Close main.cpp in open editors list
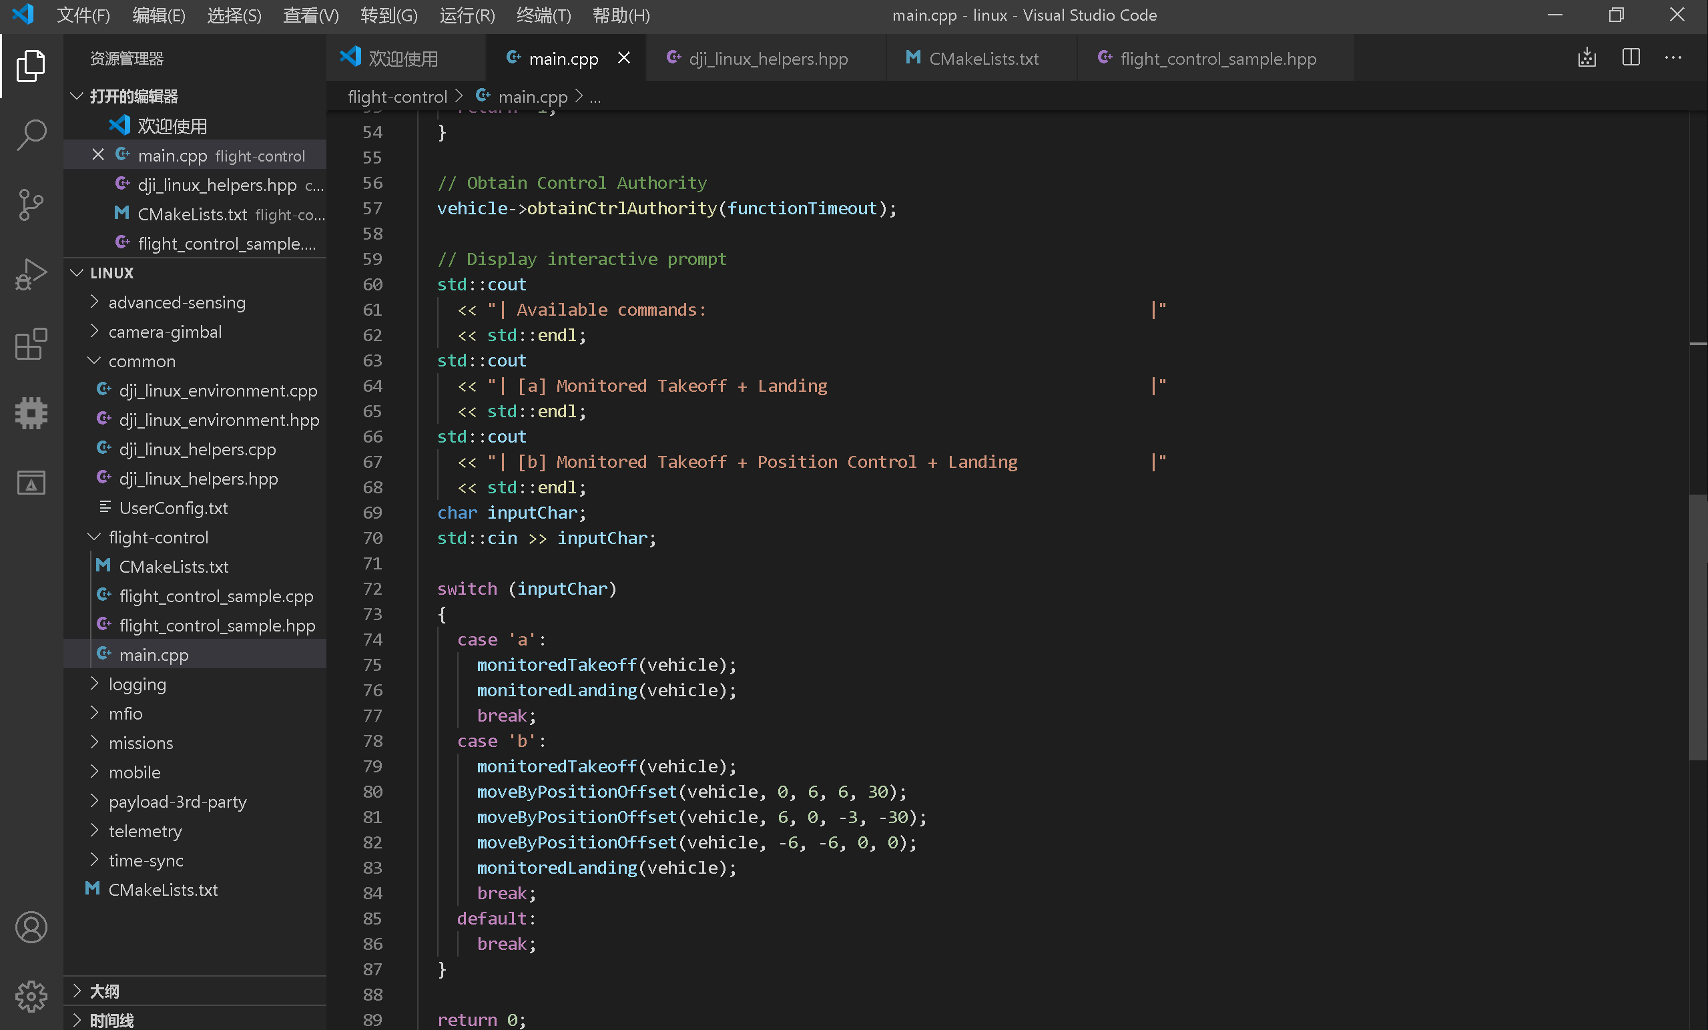 (x=98, y=156)
